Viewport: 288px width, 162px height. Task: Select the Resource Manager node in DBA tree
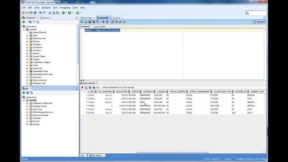click(40, 115)
